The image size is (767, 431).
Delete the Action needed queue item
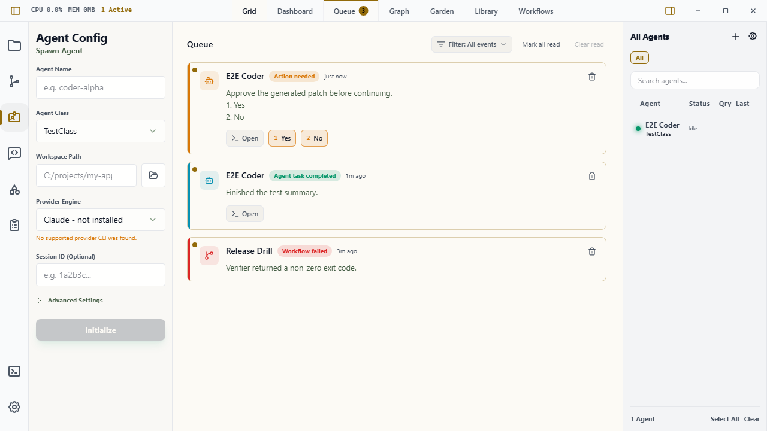(x=592, y=77)
